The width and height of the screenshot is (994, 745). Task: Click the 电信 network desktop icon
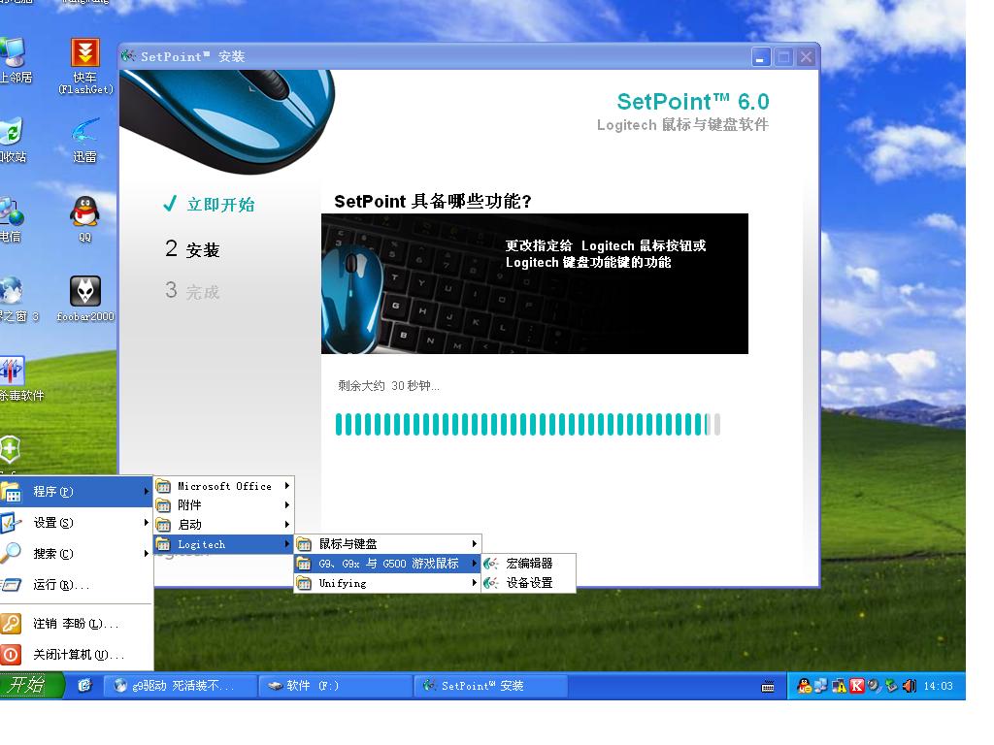click(12, 219)
